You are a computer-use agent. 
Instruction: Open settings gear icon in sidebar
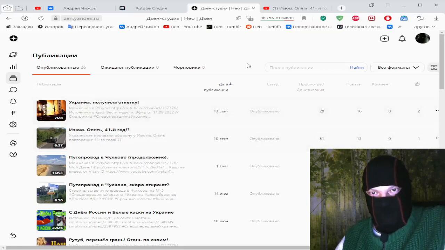tap(13, 125)
